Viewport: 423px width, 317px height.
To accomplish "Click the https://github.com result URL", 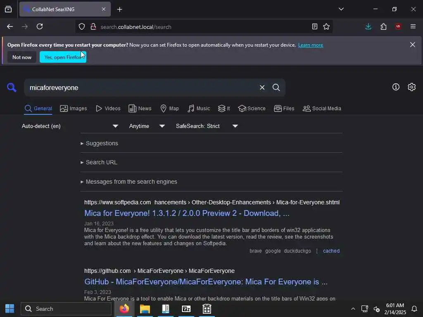I will pos(159,271).
